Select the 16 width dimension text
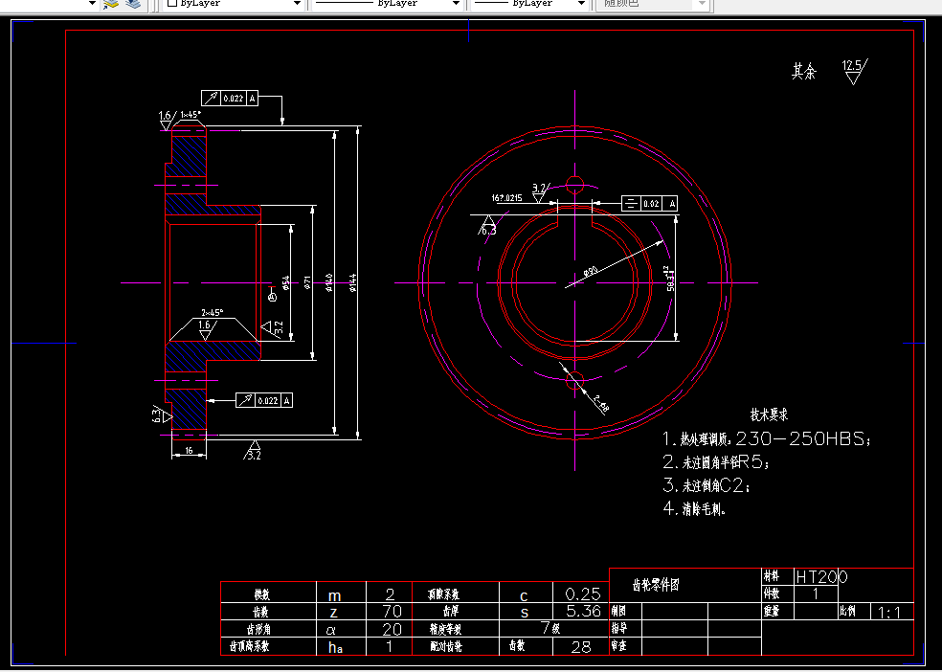The image size is (942, 672). click(189, 450)
